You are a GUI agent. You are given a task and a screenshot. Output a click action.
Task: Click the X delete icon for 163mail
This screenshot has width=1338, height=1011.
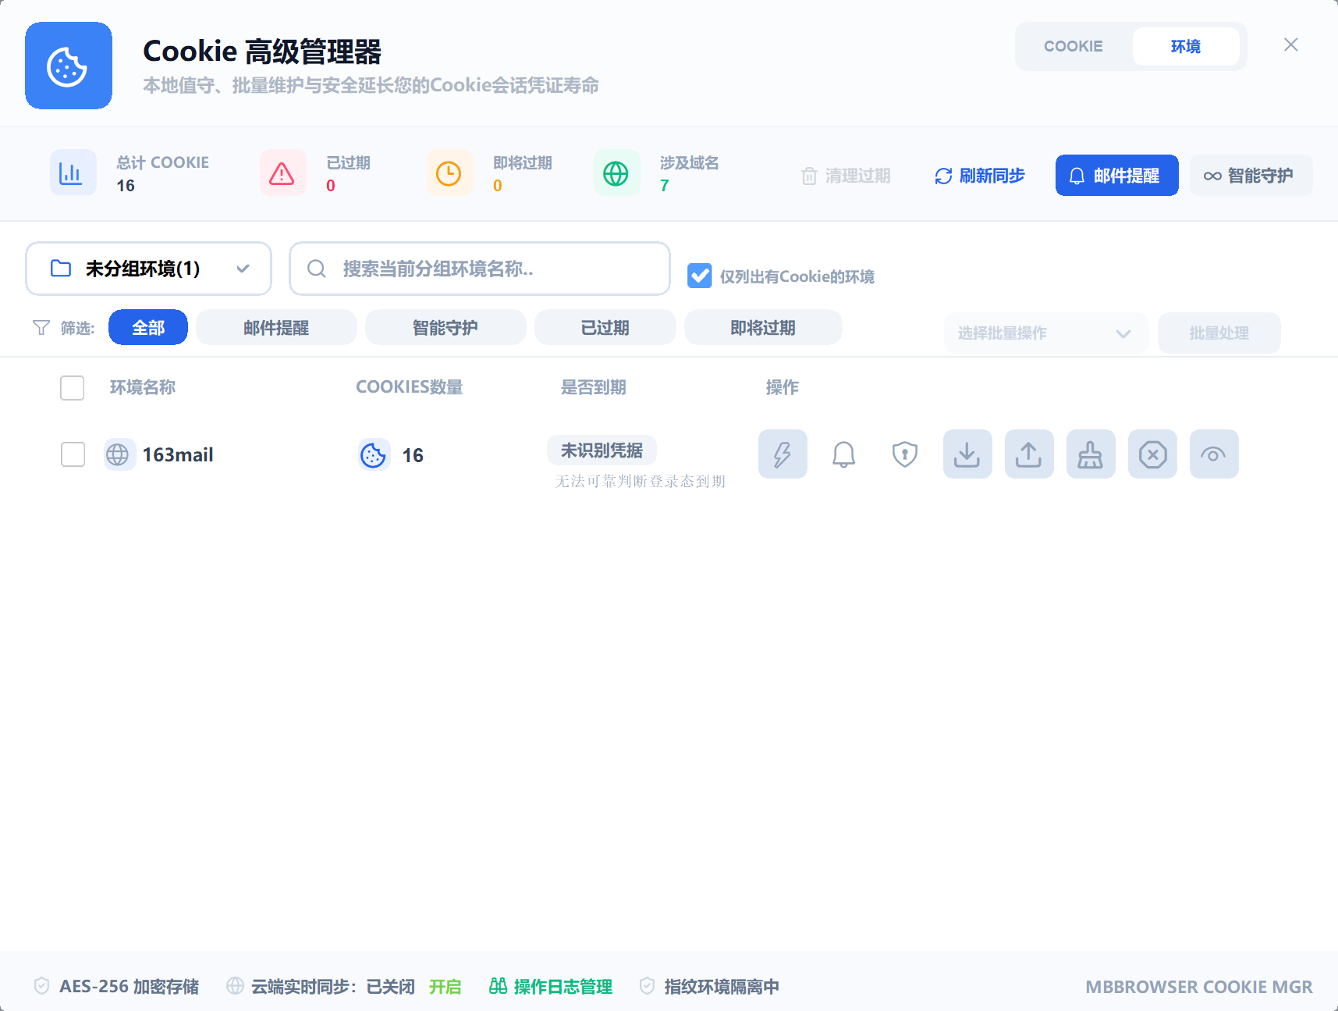pyautogui.click(x=1152, y=454)
